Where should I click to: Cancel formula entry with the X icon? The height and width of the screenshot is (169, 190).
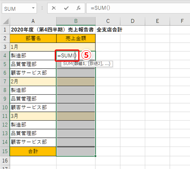click(x=54, y=8)
